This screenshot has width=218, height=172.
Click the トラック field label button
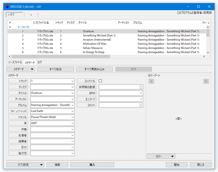click(18, 81)
